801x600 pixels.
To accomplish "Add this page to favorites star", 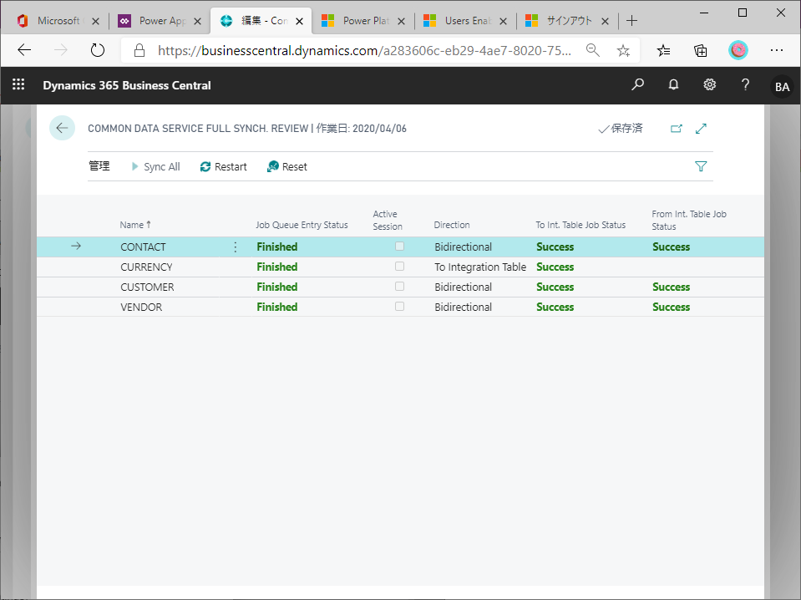I will click(623, 50).
